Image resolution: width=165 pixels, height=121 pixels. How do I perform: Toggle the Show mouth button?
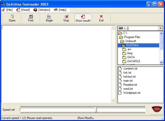(x=83, y=18)
